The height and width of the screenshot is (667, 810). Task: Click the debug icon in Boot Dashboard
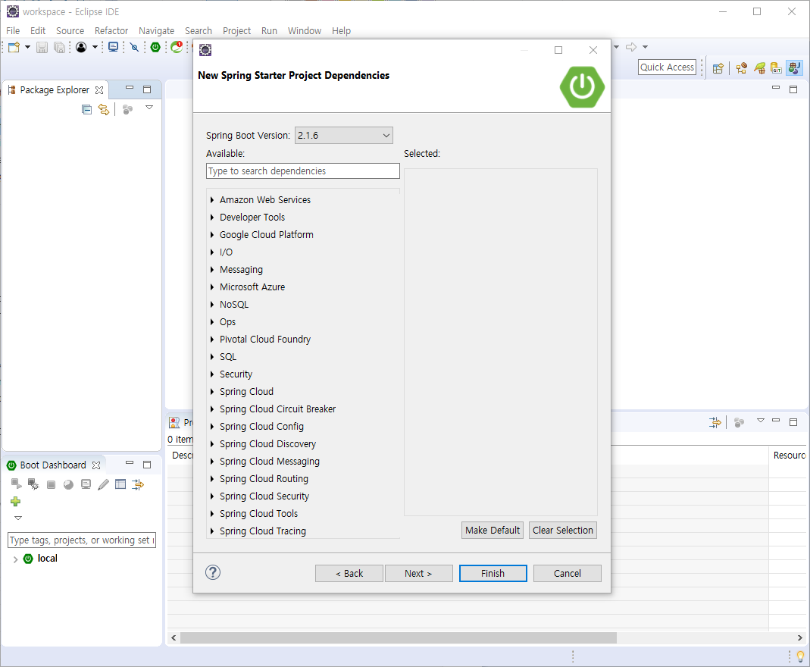(33, 484)
